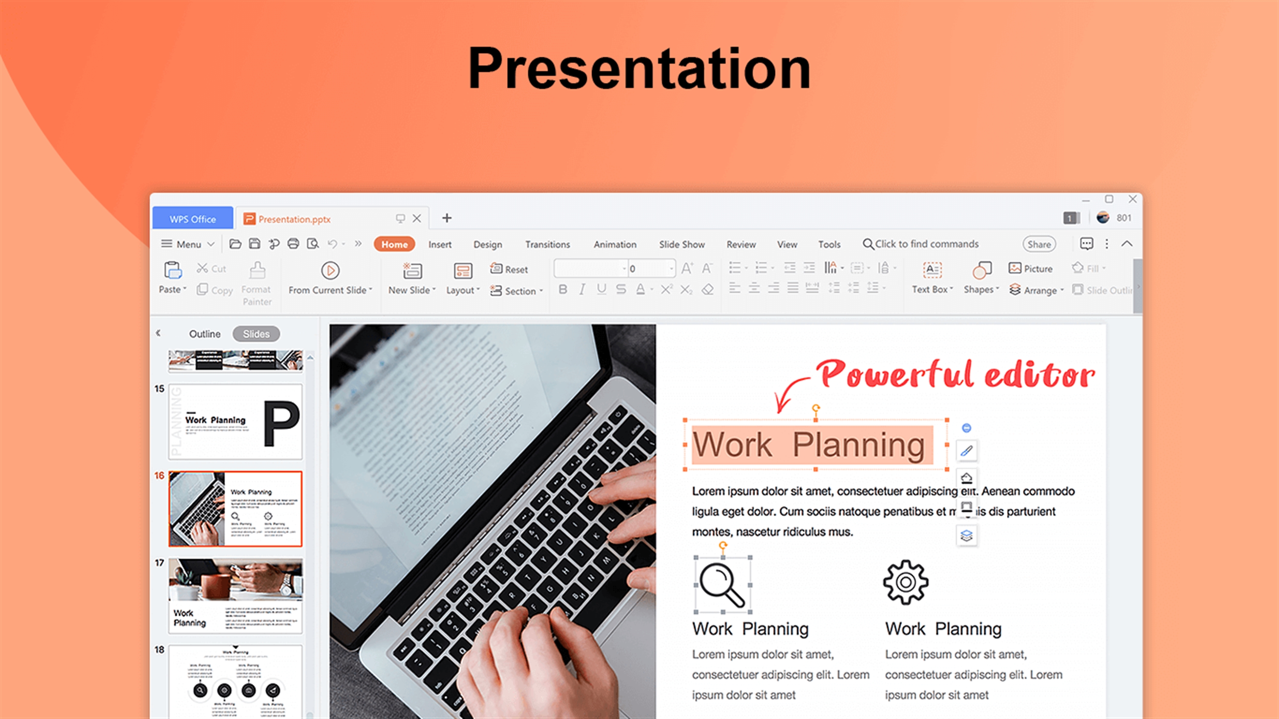The height and width of the screenshot is (719, 1279).
Task: Open the Insert ribbon tab
Action: pos(440,244)
